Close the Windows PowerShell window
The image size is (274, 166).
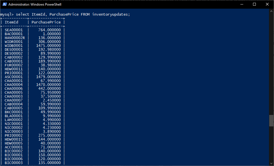click(267, 4)
